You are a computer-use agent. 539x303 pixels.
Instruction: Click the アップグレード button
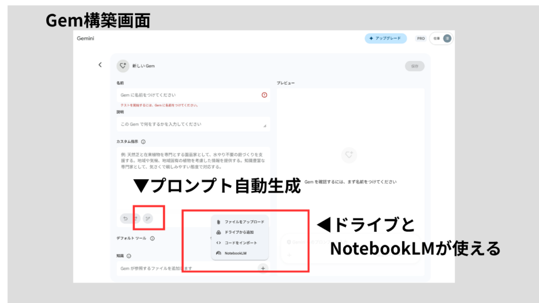(x=385, y=38)
